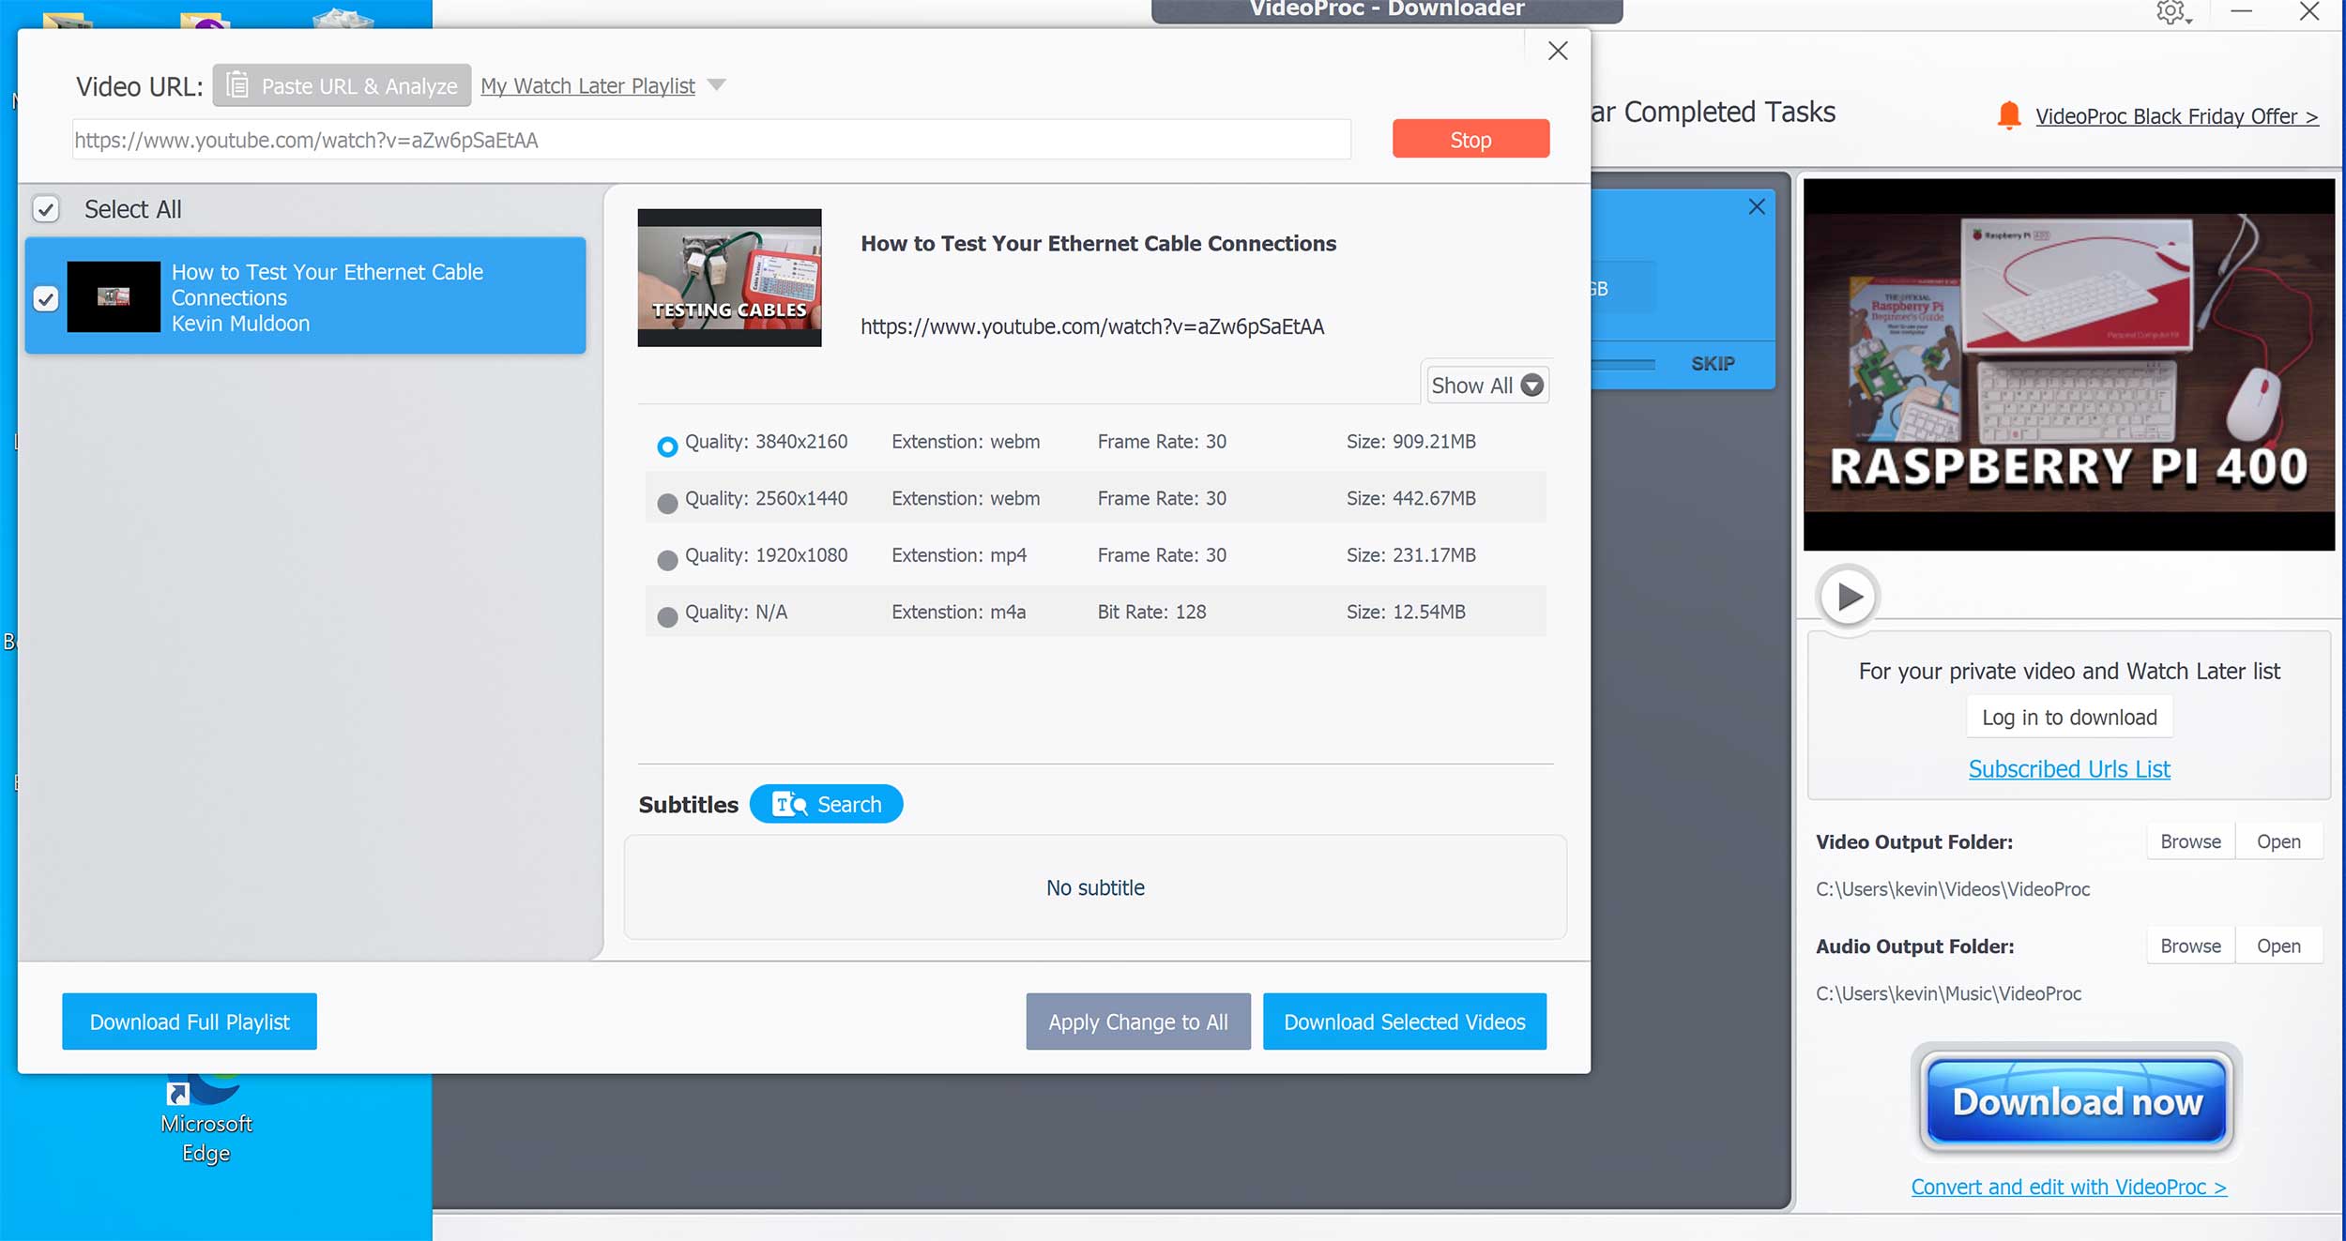Click the Testing Cables preview thumbnail
The width and height of the screenshot is (2346, 1241).
tap(729, 278)
